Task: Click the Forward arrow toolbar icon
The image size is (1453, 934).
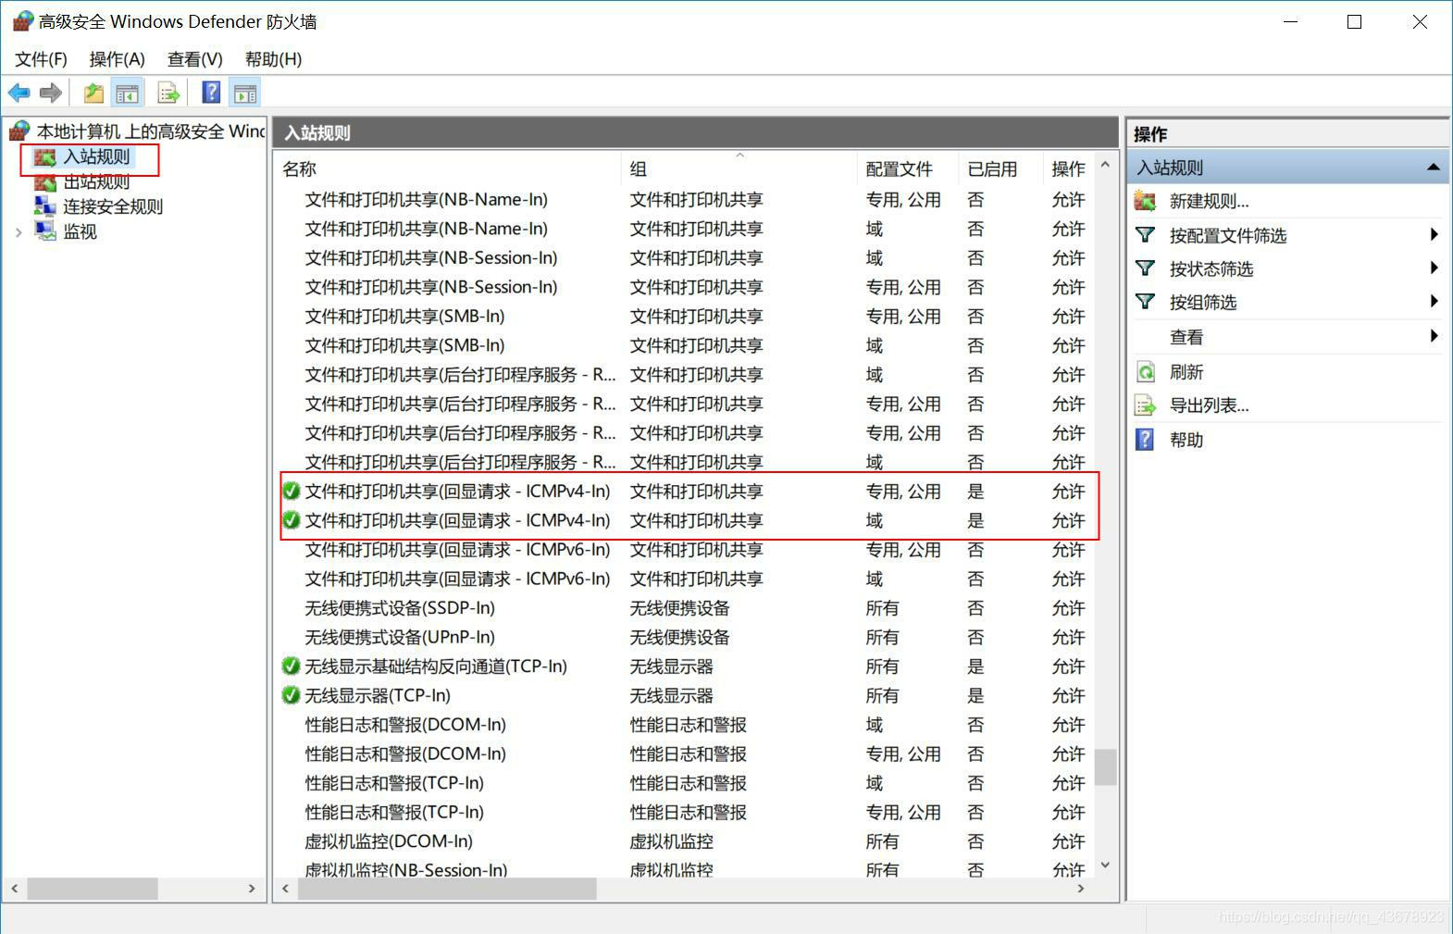Action: pyautogui.click(x=51, y=93)
